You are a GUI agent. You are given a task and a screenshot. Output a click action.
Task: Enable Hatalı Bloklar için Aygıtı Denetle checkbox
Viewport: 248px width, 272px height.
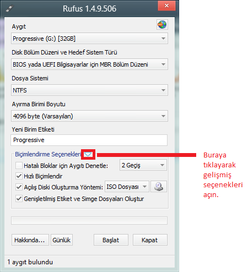tap(19, 166)
